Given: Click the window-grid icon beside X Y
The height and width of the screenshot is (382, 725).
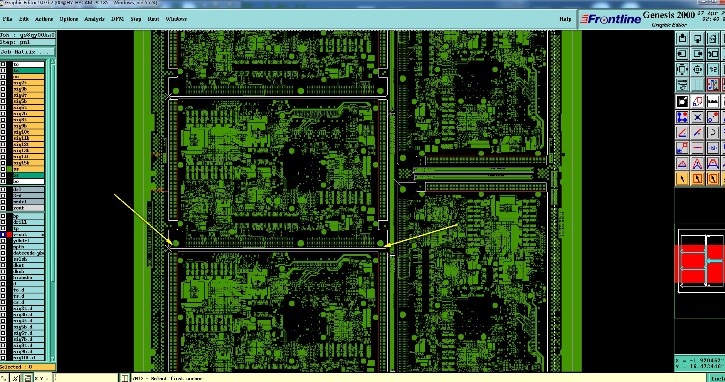Looking at the screenshot, I should [27, 378].
